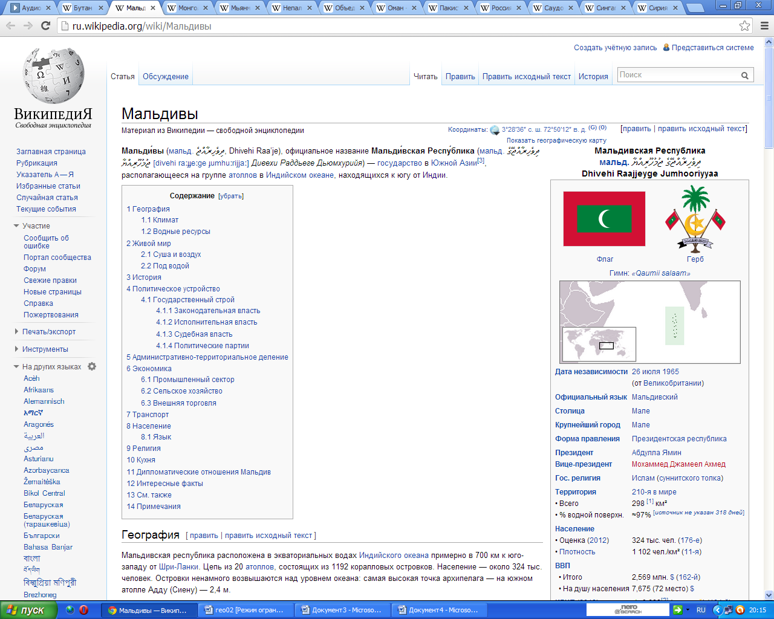The image size is (774, 619).
Task: Open the Пожертвования sidebar link
Action: pyautogui.click(x=51, y=315)
